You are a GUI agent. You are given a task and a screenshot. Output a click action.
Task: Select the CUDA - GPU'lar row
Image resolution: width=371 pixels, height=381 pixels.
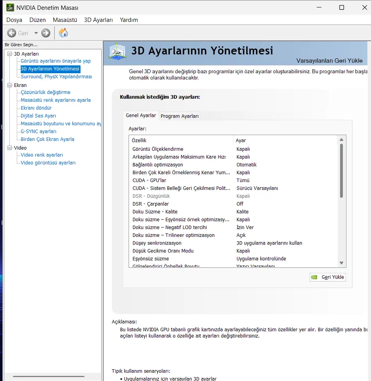pos(233,180)
